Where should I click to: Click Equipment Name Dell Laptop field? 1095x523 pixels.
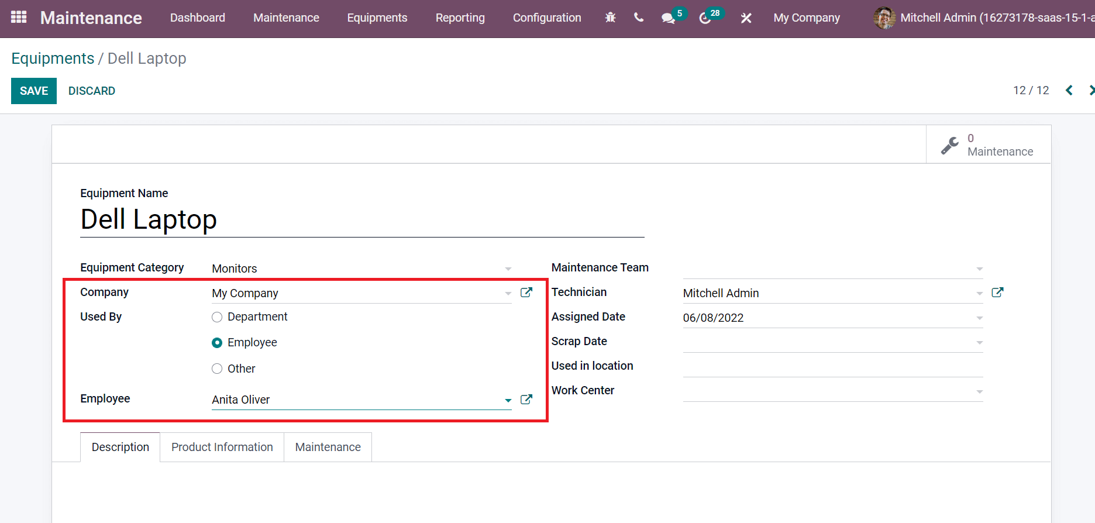[362, 220]
